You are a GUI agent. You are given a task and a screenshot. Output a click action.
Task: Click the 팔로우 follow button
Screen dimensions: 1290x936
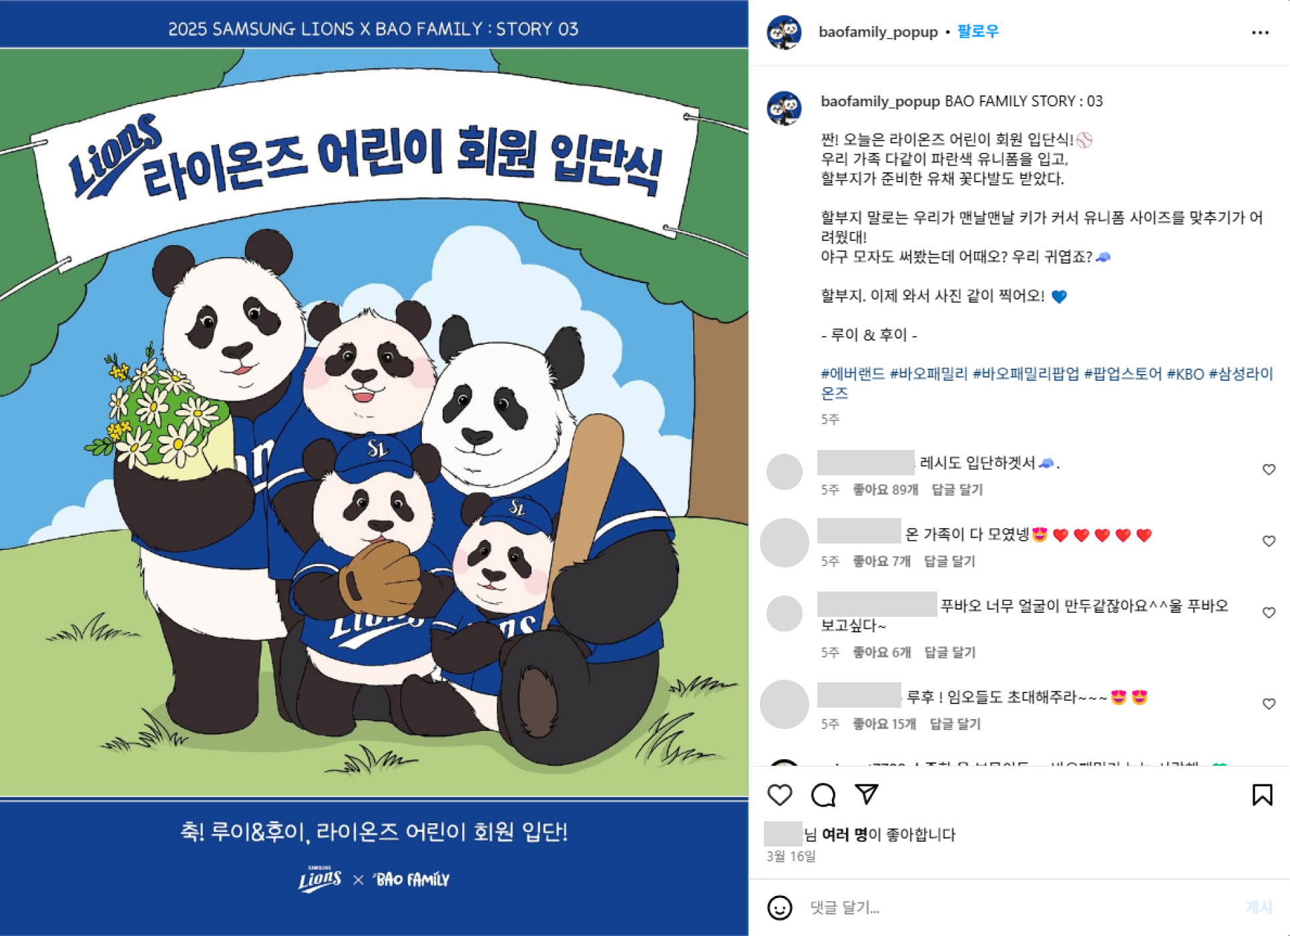(x=978, y=31)
